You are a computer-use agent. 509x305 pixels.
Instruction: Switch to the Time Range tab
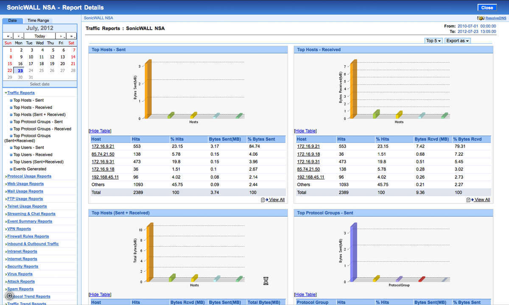pos(38,20)
